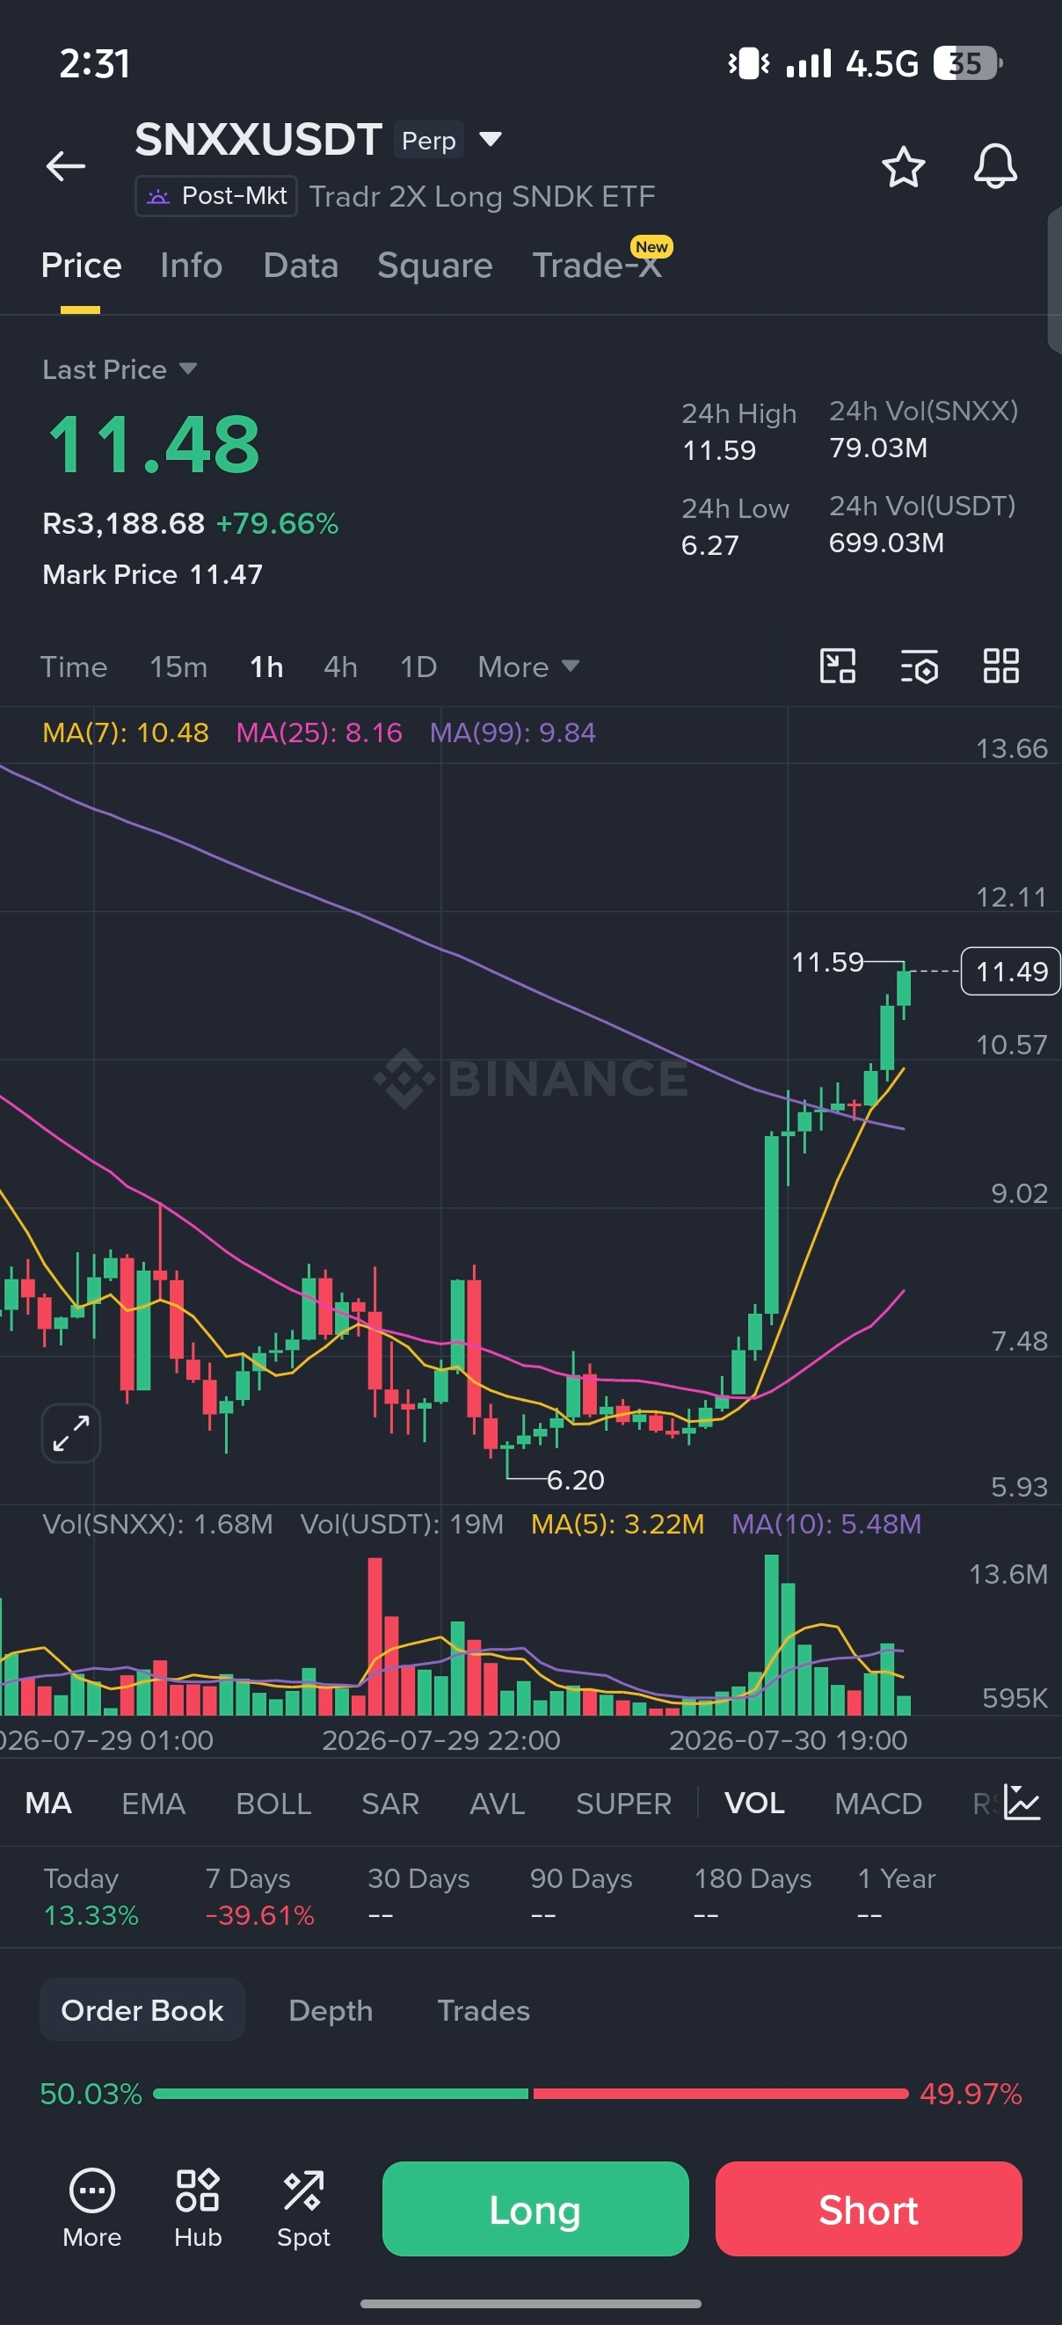Open the chart drawing tools icon
The height and width of the screenshot is (2325, 1062).
[837, 666]
